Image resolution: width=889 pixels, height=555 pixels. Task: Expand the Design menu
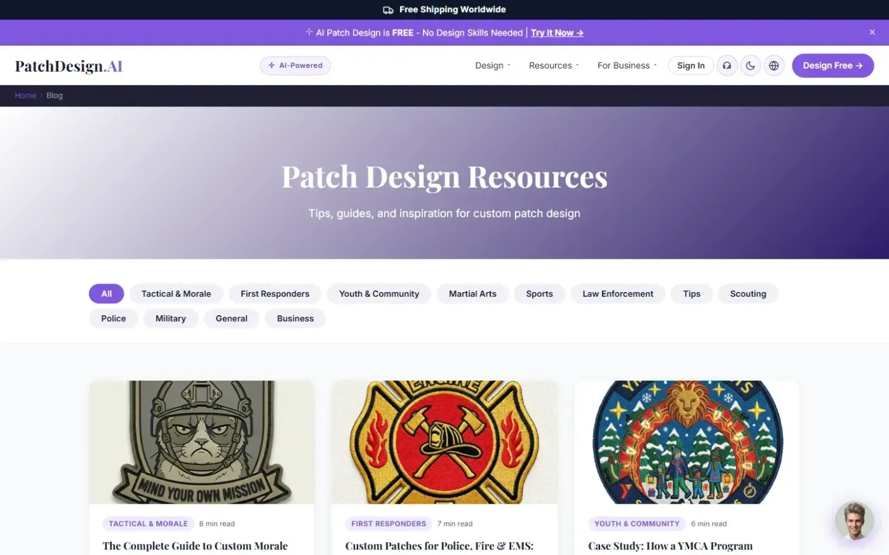[493, 65]
